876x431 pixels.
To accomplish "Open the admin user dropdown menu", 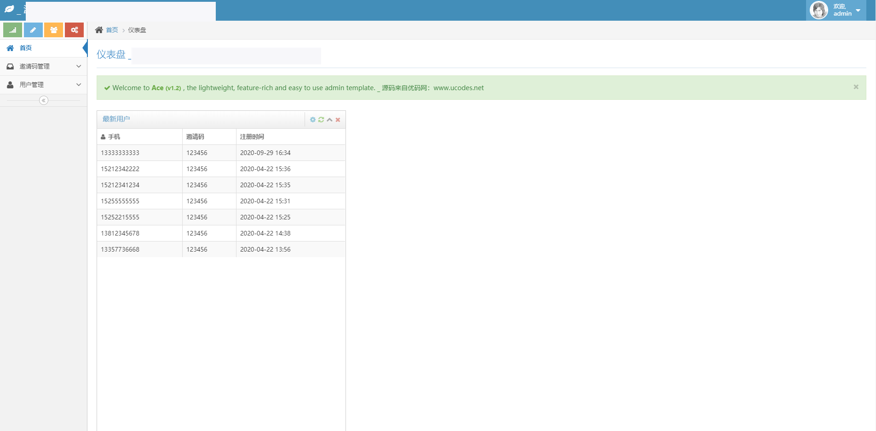I will pos(858,10).
